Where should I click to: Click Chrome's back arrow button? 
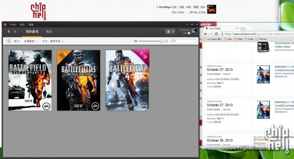[x=206, y=34]
